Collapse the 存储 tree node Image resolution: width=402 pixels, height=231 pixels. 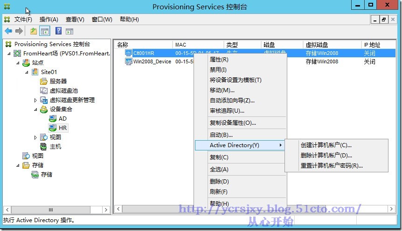(x=18, y=165)
